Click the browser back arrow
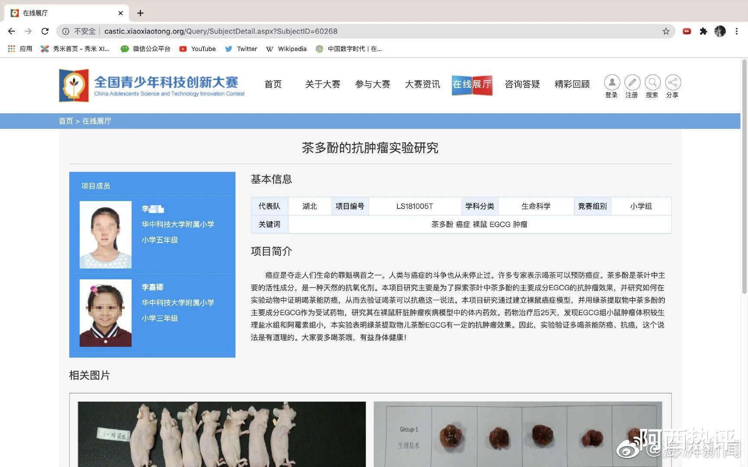 [11, 31]
